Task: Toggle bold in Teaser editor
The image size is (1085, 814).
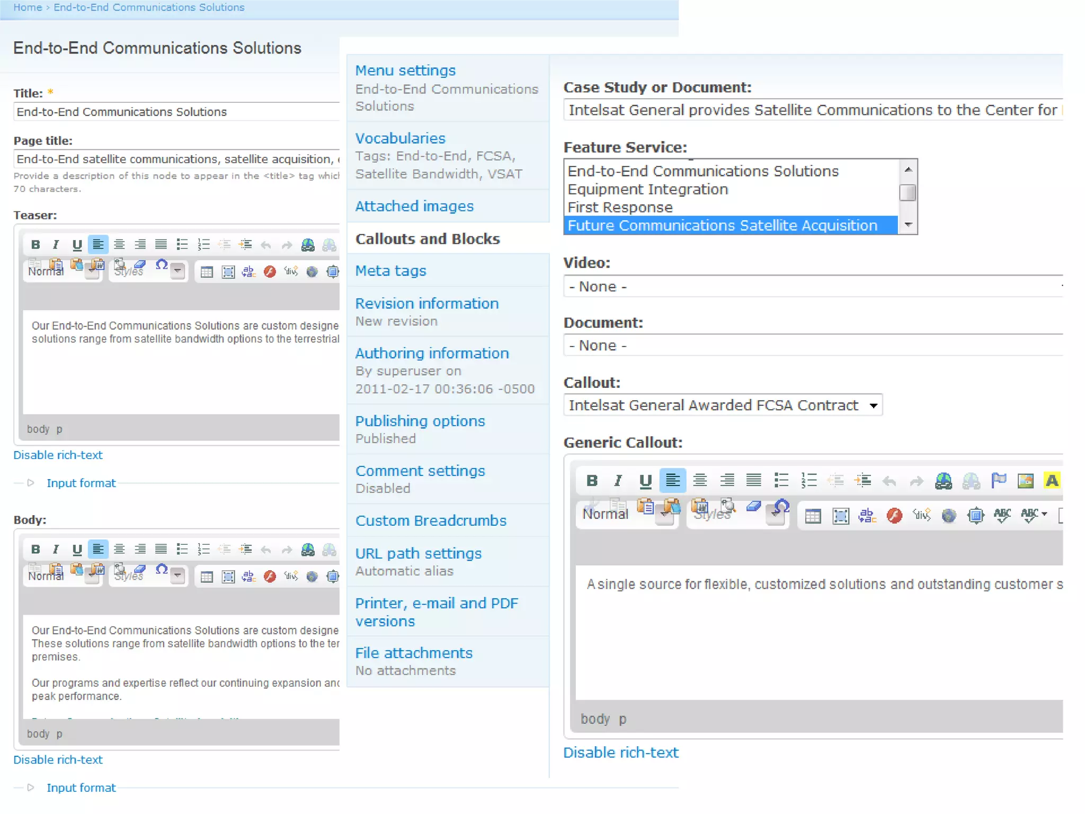Action: pyautogui.click(x=35, y=244)
